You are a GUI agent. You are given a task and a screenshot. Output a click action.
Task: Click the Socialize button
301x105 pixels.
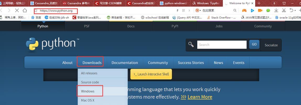click(x=271, y=45)
